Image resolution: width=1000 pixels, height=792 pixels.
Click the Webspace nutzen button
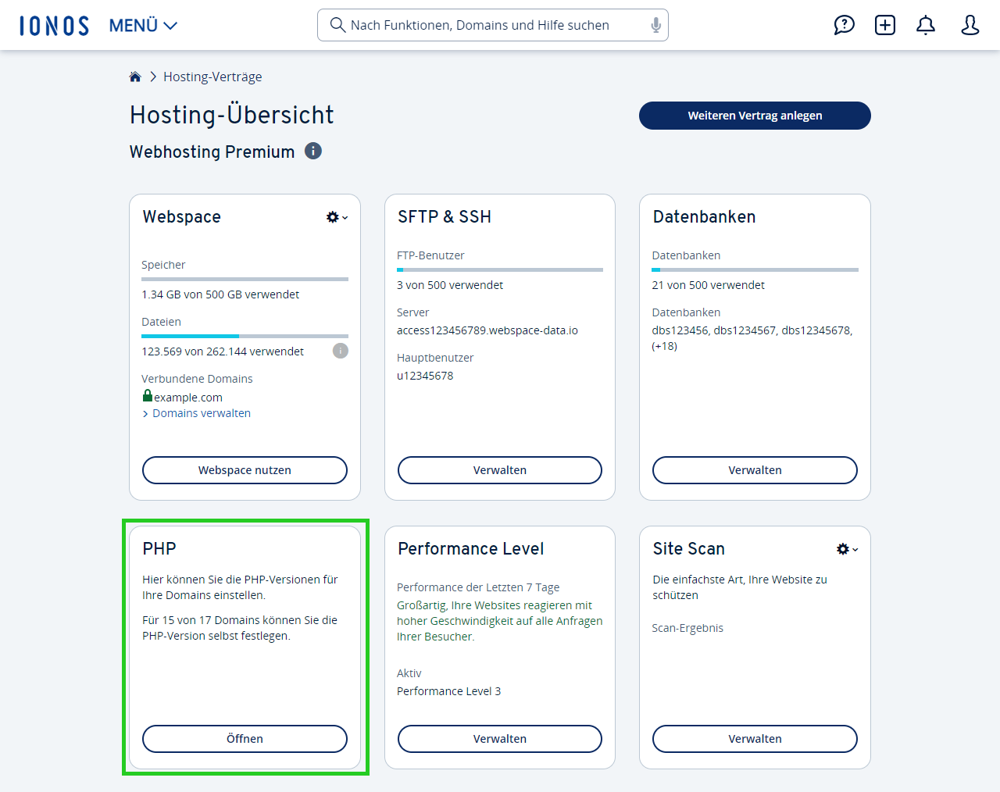tap(245, 470)
